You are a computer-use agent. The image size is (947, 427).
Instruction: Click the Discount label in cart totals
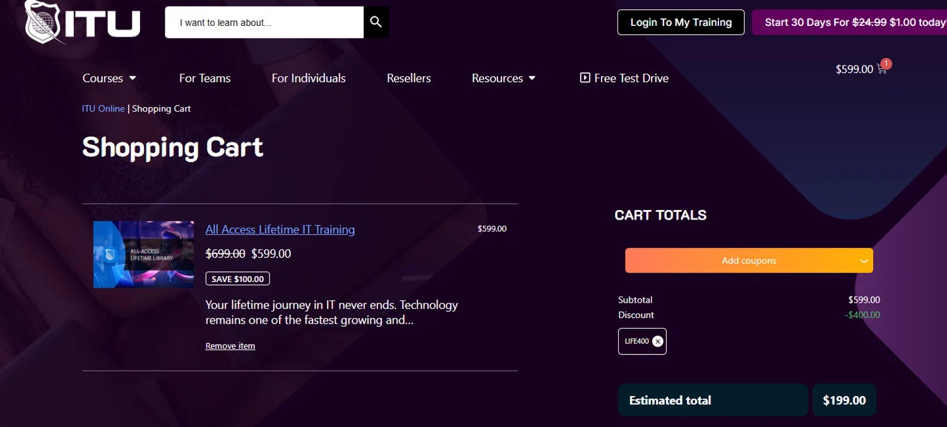636,315
